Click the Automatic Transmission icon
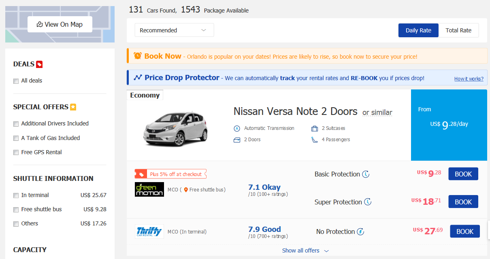Viewport: 490px width, 259px height. (237, 128)
